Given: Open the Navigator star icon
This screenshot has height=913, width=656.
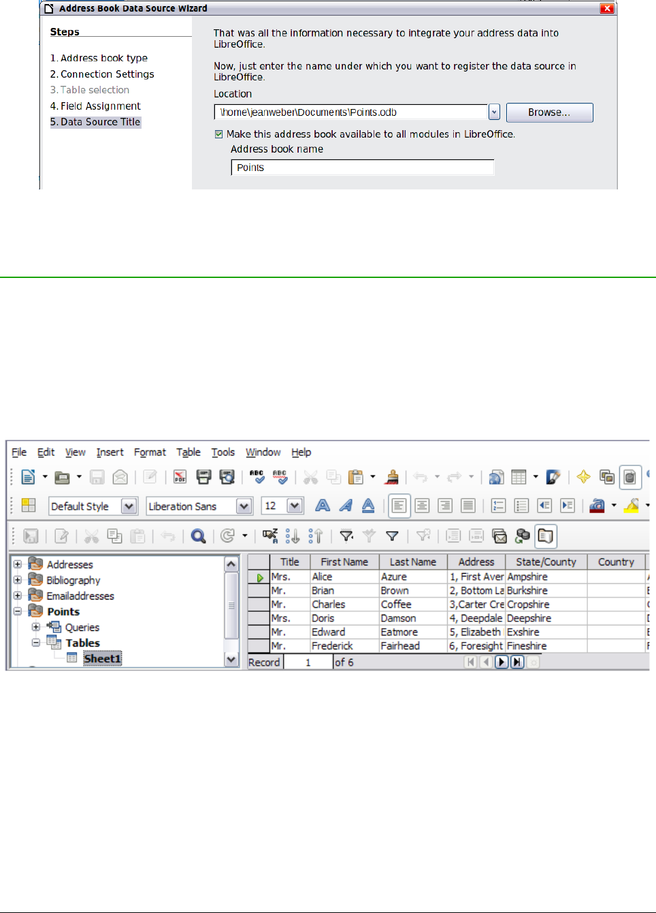Looking at the screenshot, I should [x=583, y=477].
